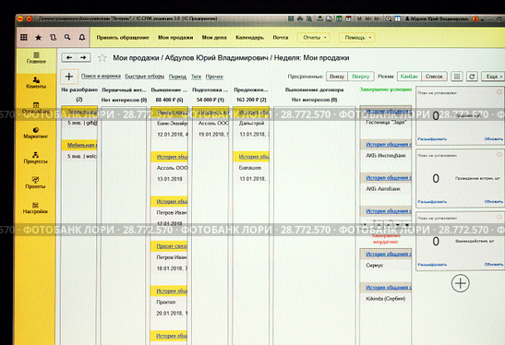The height and width of the screenshot is (345, 505).
Task: Open notifications bell icon
Action: [82, 37]
